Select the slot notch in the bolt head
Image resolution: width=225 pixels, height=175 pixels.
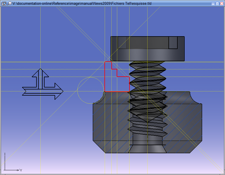(x=173, y=42)
